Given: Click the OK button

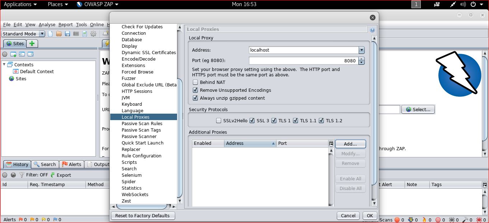Looking at the screenshot, I should [x=370, y=215].
